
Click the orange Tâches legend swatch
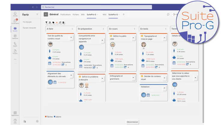click(46, 117)
